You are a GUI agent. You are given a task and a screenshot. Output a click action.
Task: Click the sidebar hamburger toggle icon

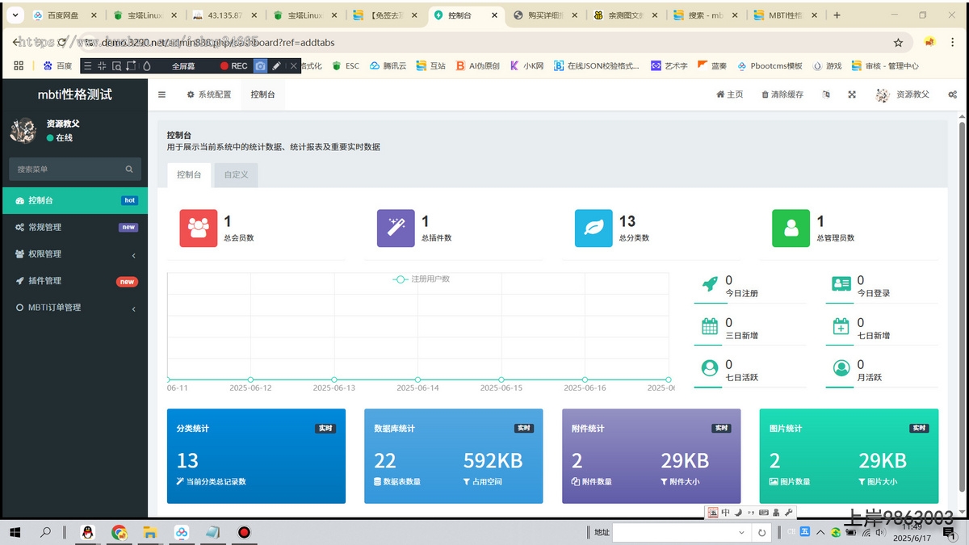pyautogui.click(x=161, y=94)
